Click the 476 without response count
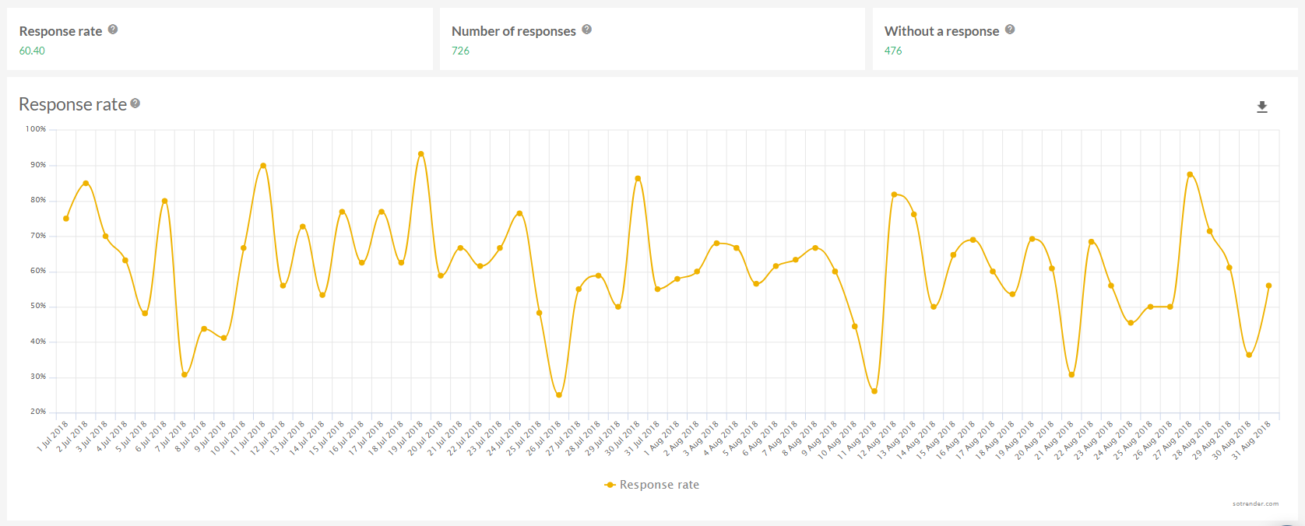The image size is (1305, 526). tap(893, 51)
